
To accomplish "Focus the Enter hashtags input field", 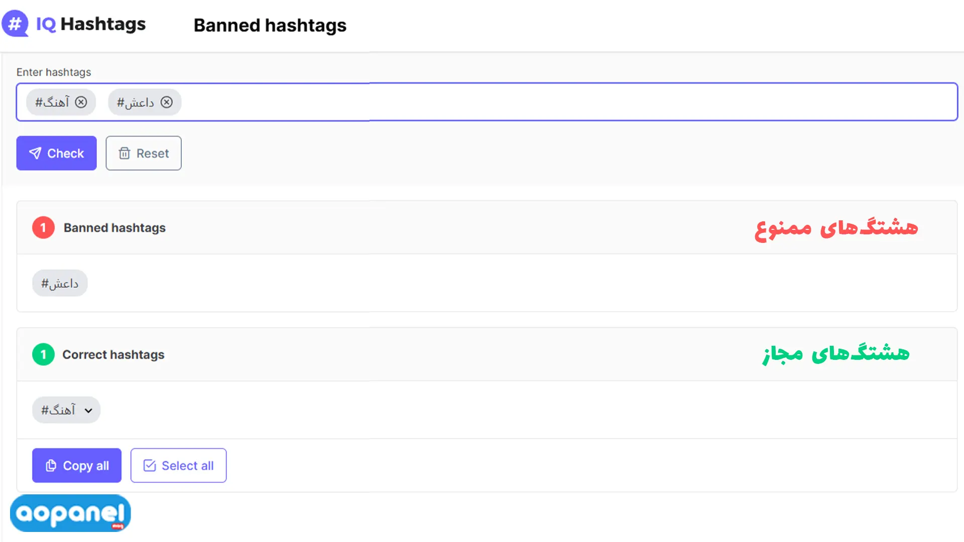I will click(x=487, y=102).
